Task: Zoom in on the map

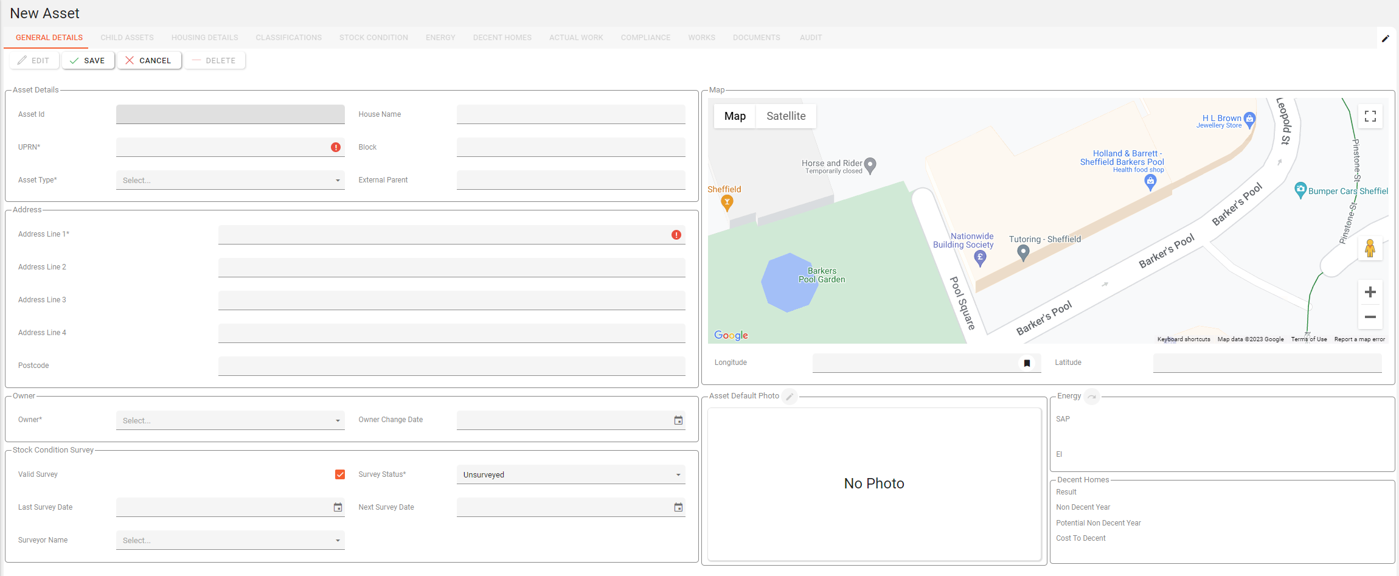Action: coord(1370,292)
